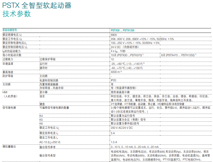The width and height of the screenshot is (213, 162).
Task: Click the label 'HMI'
Action: click(5, 92)
